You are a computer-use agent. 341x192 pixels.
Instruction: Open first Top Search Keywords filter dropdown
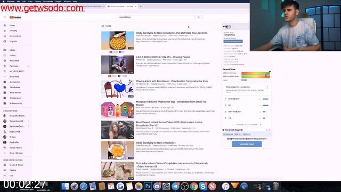228,134
